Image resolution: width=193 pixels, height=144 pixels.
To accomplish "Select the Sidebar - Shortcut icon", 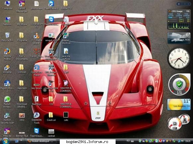I will pyautogui.click(x=66, y=38).
